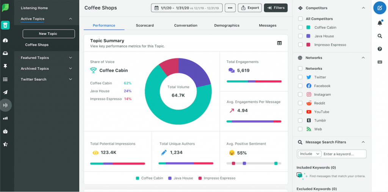Check the Facebook network checkbox

coord(300,86)
